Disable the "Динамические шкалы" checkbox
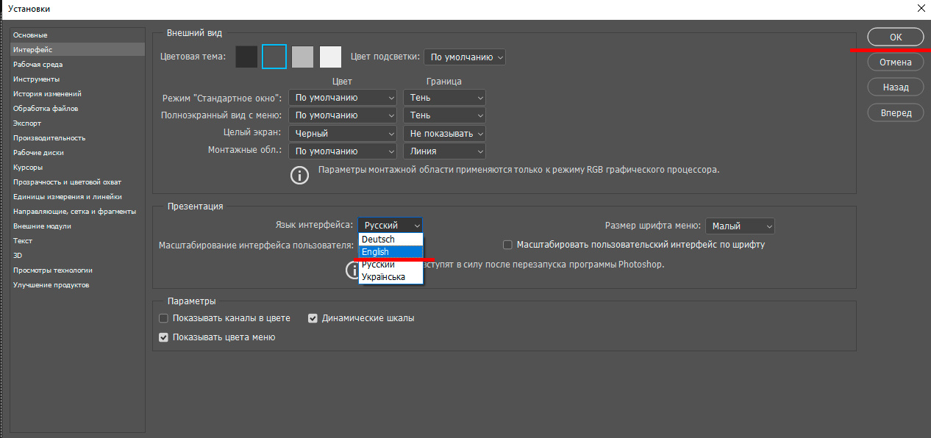The width and height of the screenshot is (931, 438). [313, 317]
